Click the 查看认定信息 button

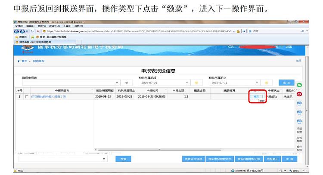click(193, 159)
